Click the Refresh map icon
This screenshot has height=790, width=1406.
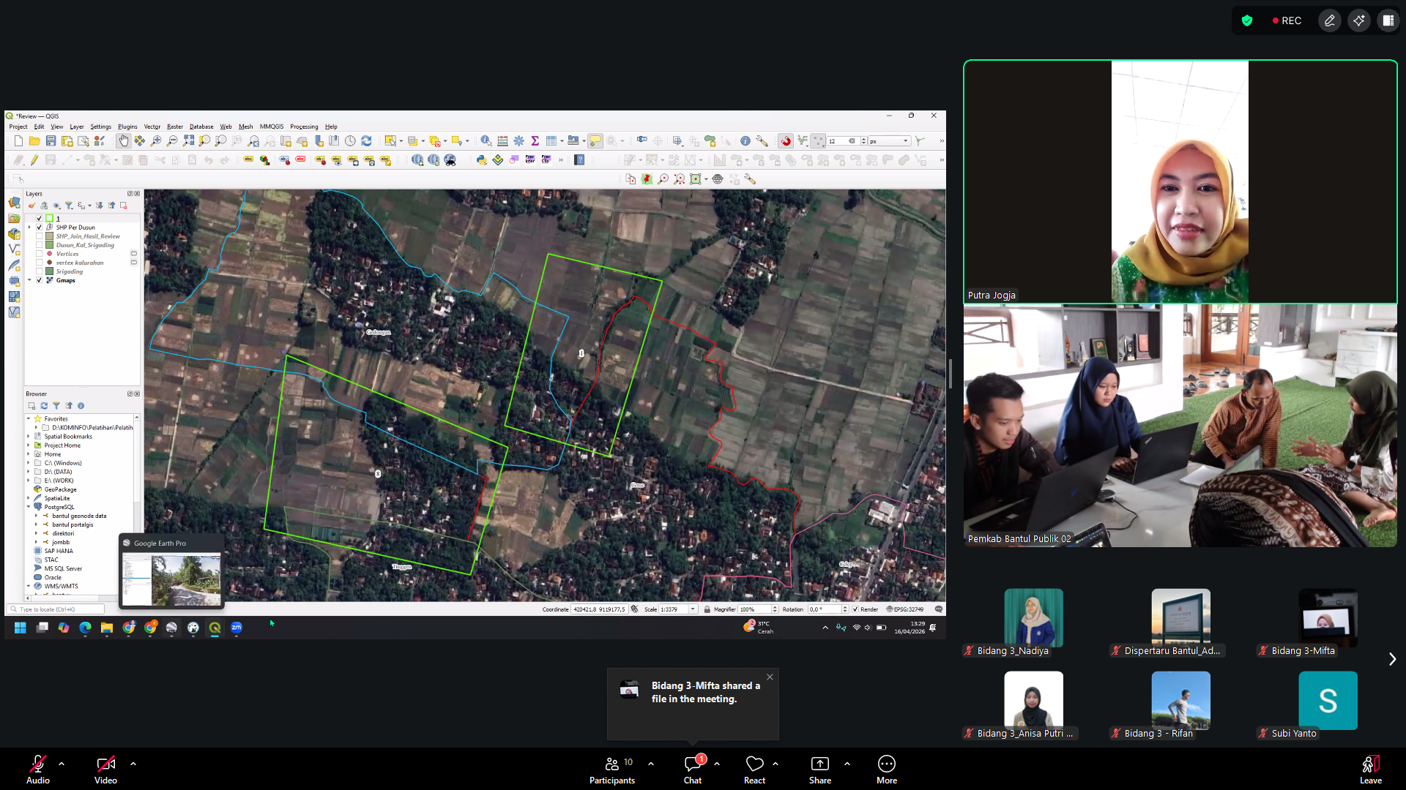click(366, 141)
